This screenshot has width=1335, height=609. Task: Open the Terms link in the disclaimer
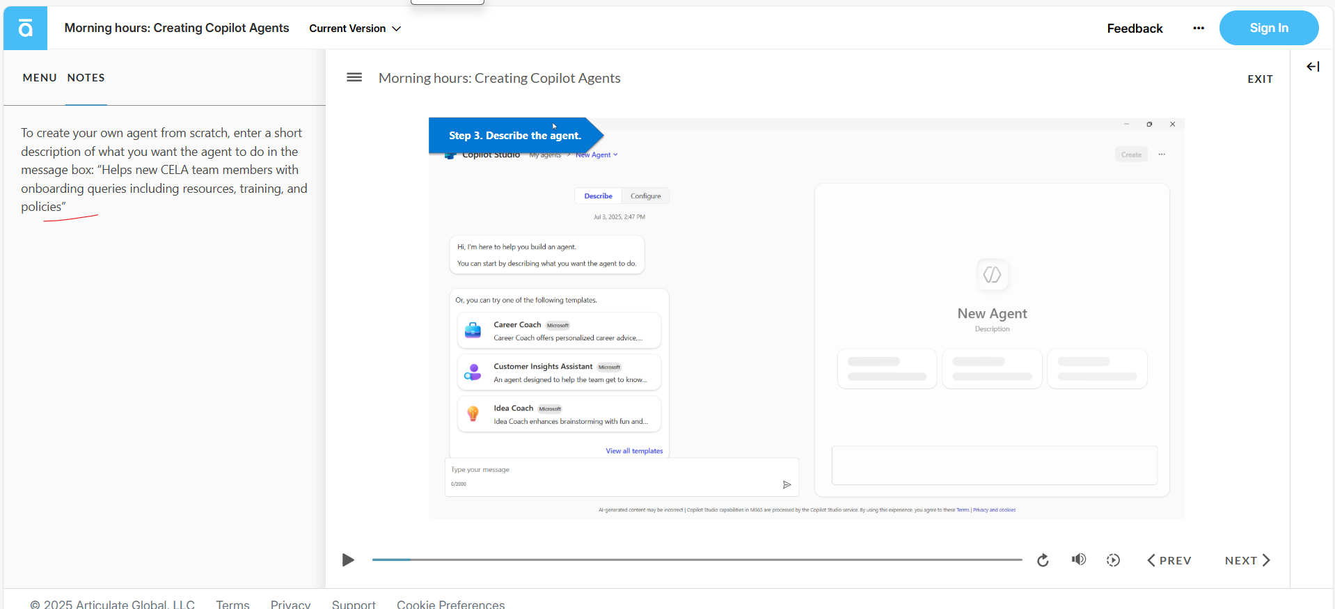coord(963,510)
